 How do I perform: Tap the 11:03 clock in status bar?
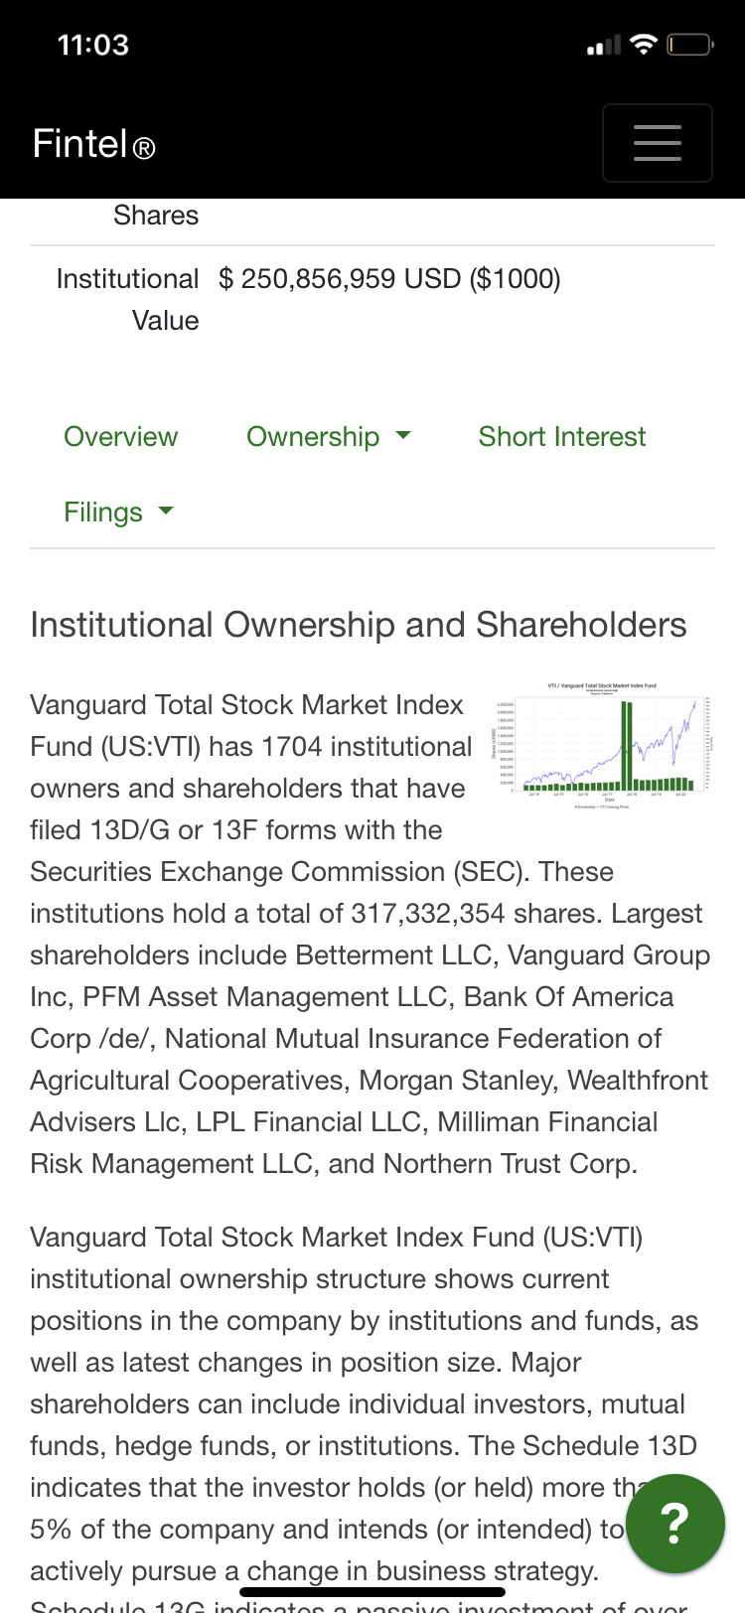pyautogui.click(x=93, y=46)
